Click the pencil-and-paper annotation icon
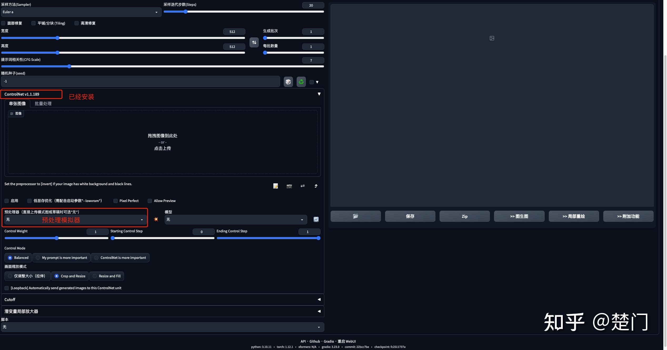Screen dimensions: 667x350 [275, 186]
